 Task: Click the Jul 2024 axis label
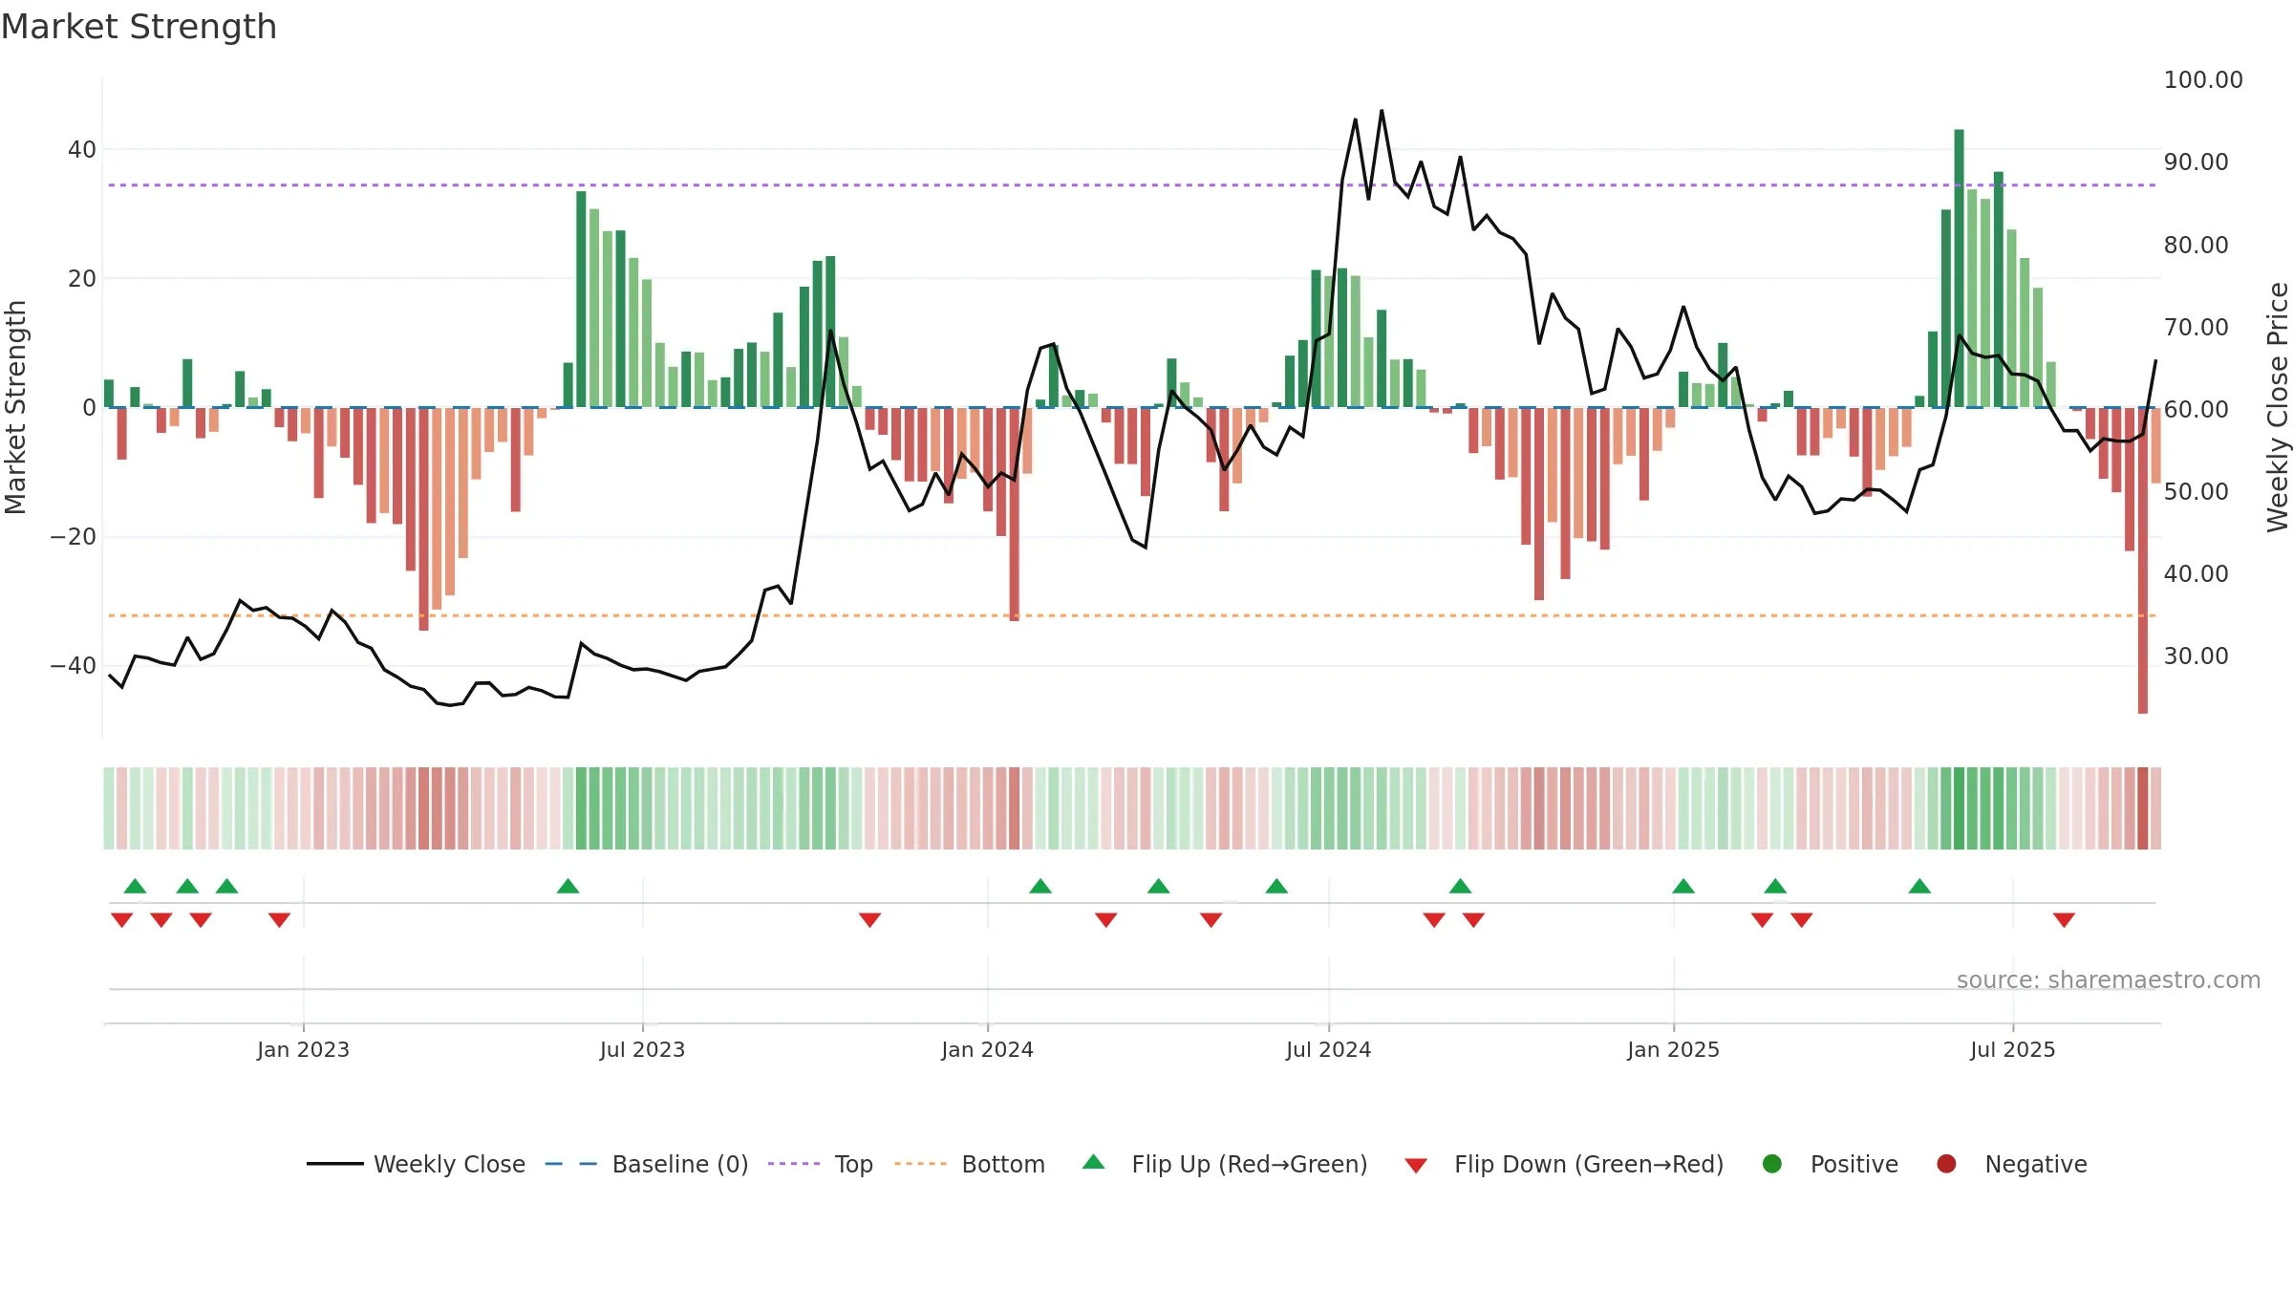(x=1328, y=1049)
